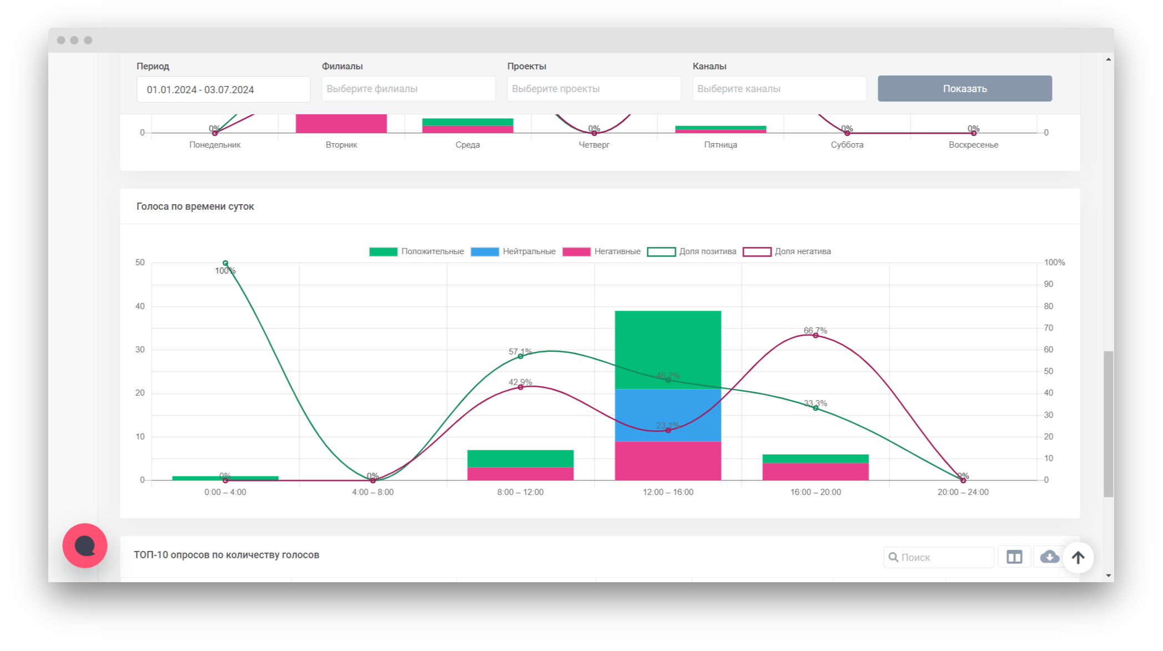
Task: Click the cloud download export icon
Action: 1049,557
